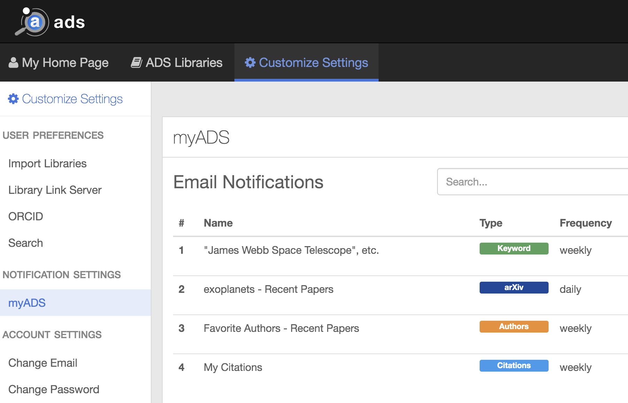Click the light blue Citations type badge
The width and height of the screenshot is (628, 403).
pyautogui.click(x=514, y=366)
